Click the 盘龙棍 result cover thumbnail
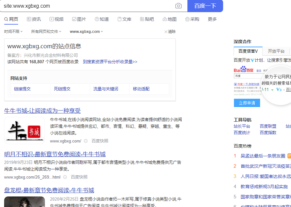291x207 pixels. pos(25,202)
